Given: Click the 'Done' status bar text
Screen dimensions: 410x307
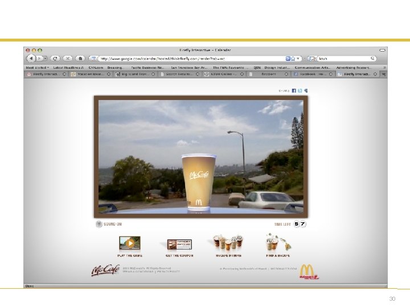Looking at the screenshot, I should click(x=30, y=286).
